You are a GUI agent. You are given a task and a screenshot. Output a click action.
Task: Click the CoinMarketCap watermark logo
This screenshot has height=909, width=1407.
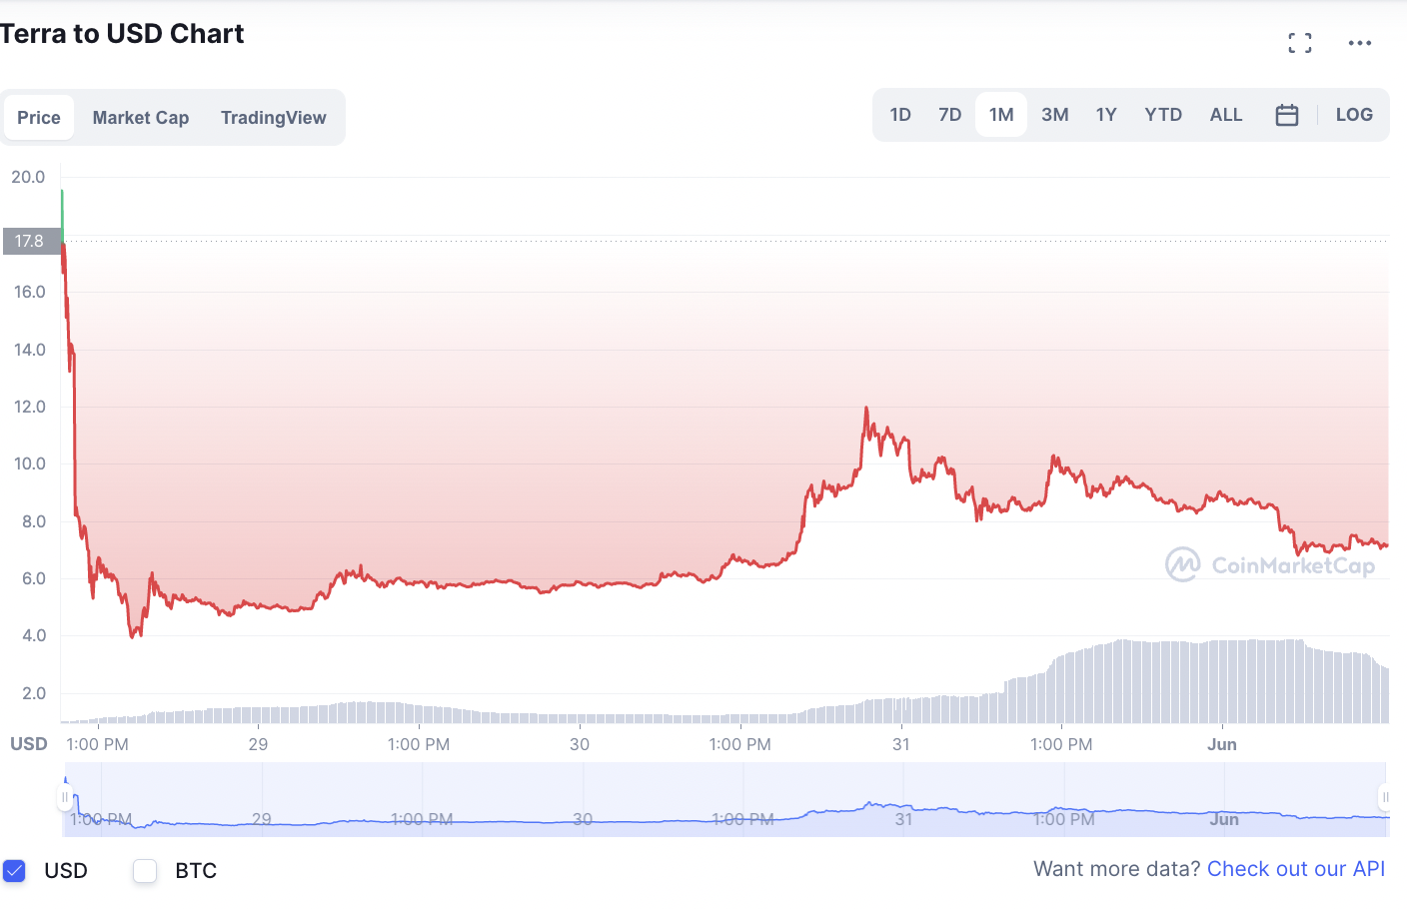tap(1270, 564)
